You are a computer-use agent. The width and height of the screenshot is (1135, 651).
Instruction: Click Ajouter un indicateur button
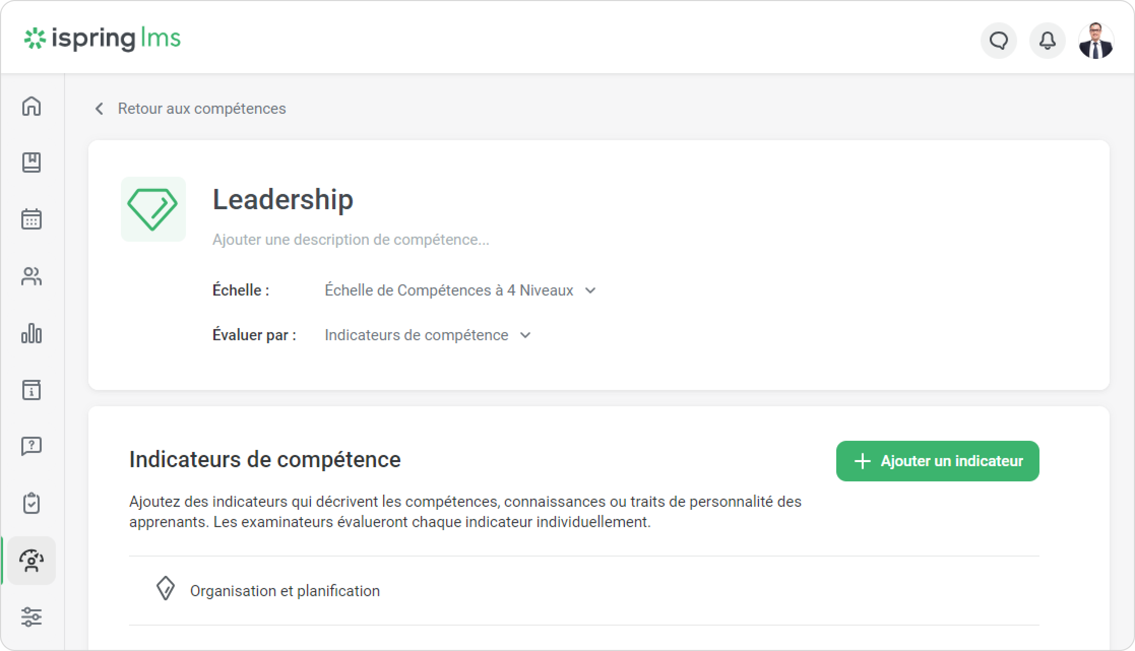click(937, 461)
